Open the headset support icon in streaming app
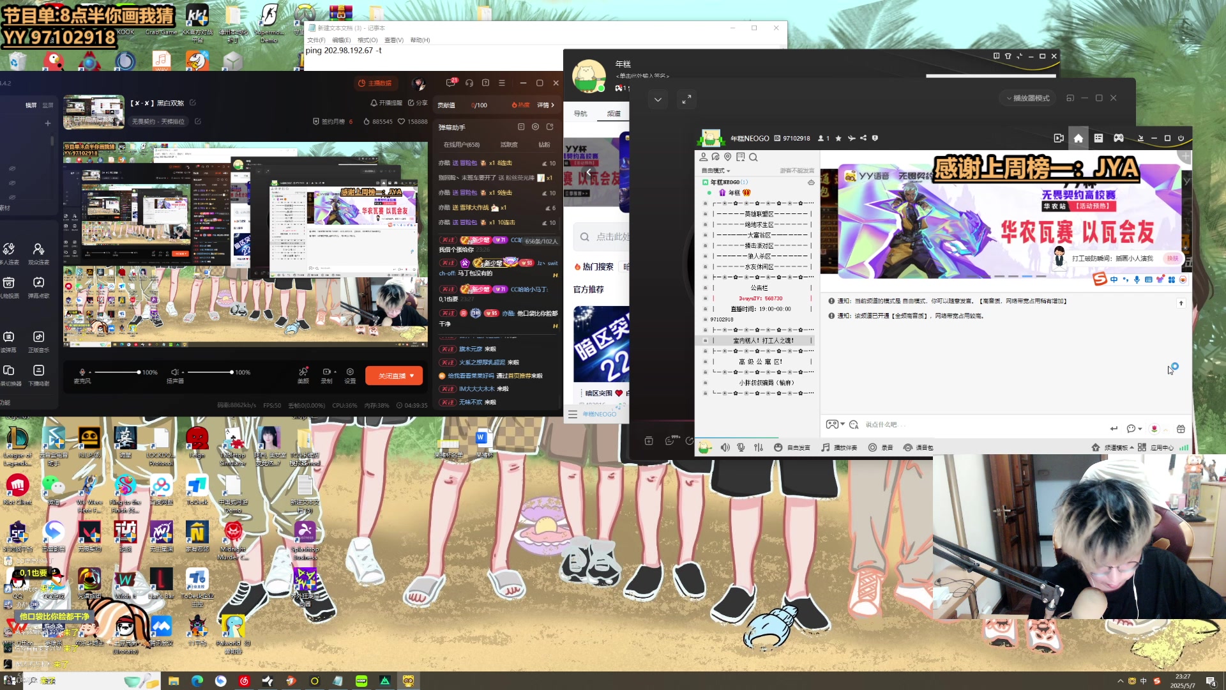The width and height of the screenshot is (1226, 690). [x=469, y=83]
